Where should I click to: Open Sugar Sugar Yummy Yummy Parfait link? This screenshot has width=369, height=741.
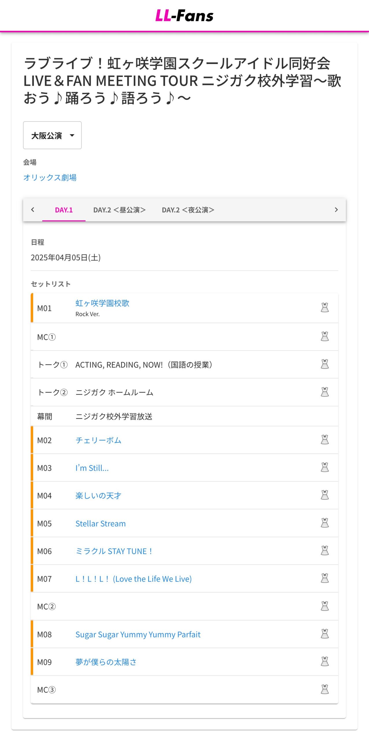pos(138,634)
